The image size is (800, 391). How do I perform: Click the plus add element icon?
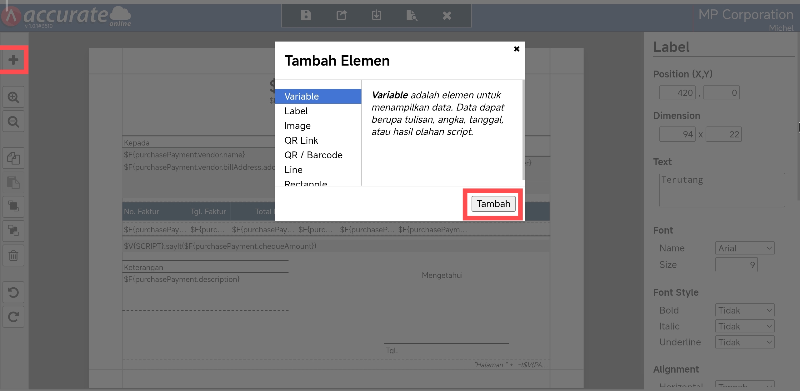pyautogui.click(x=13, y=60)
